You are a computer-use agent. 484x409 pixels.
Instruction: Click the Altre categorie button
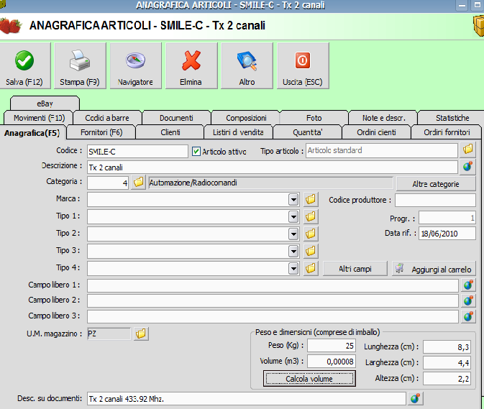(436, 184)
